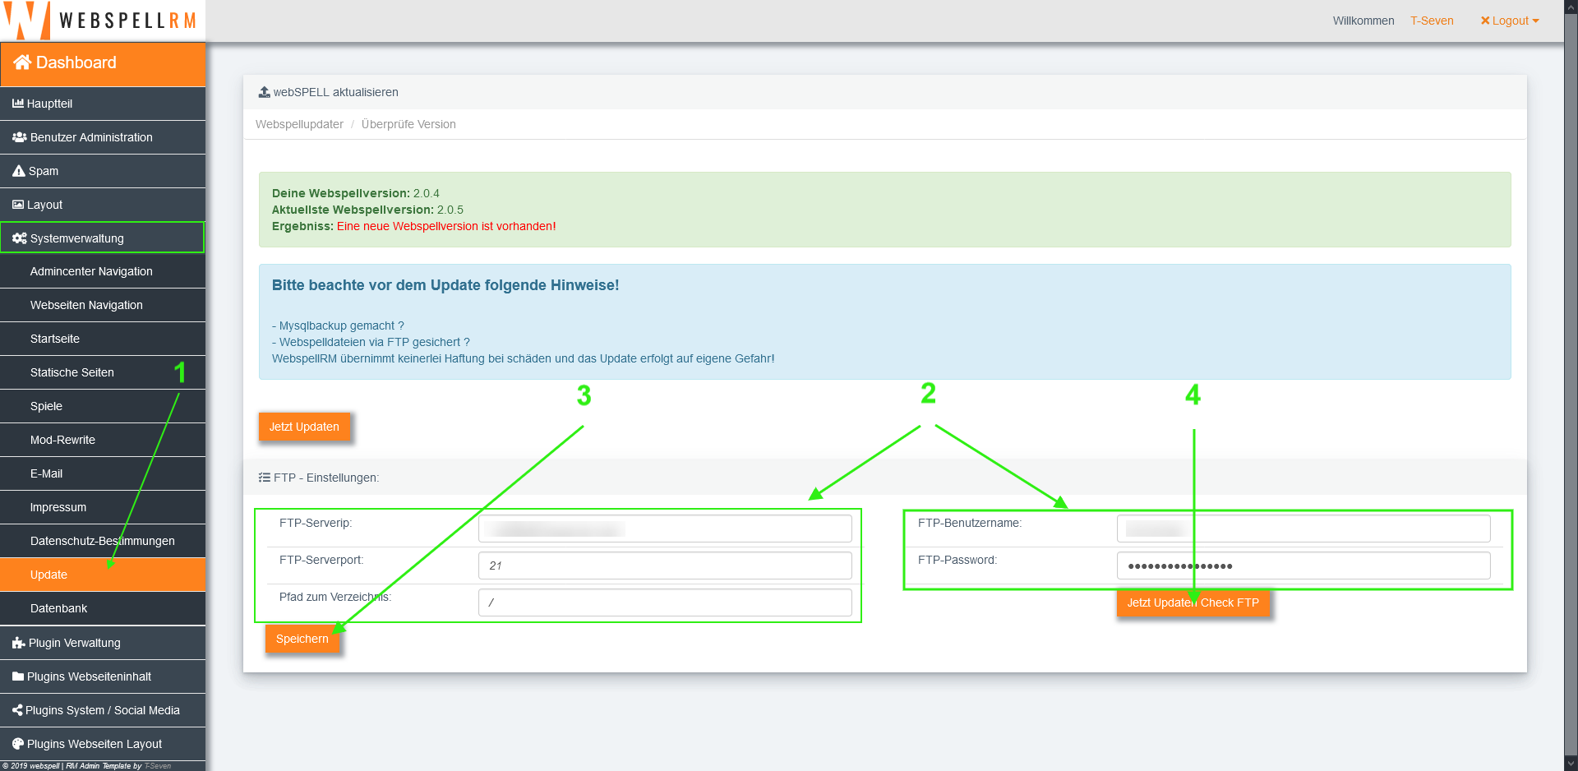
Task: Open Datenbank submenu item
Action: 103,608
